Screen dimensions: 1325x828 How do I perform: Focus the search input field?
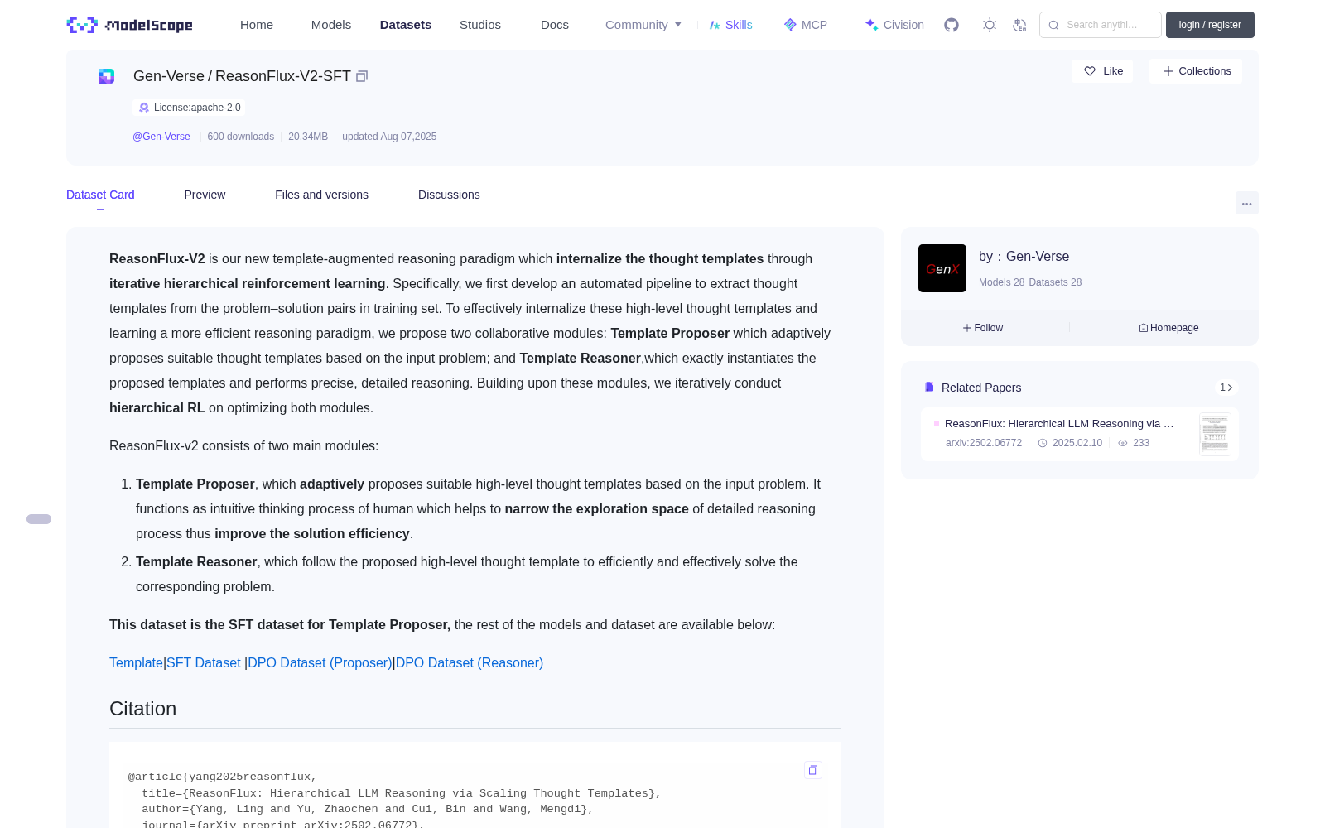pos(1101,25)
